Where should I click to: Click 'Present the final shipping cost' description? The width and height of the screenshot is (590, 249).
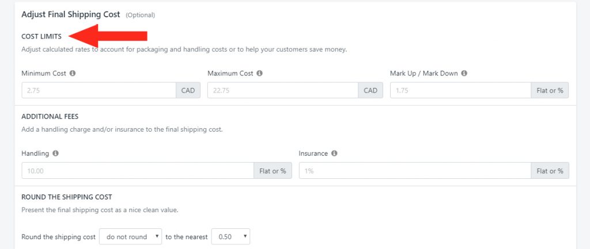pyautogui.click(x=100, y=210)
